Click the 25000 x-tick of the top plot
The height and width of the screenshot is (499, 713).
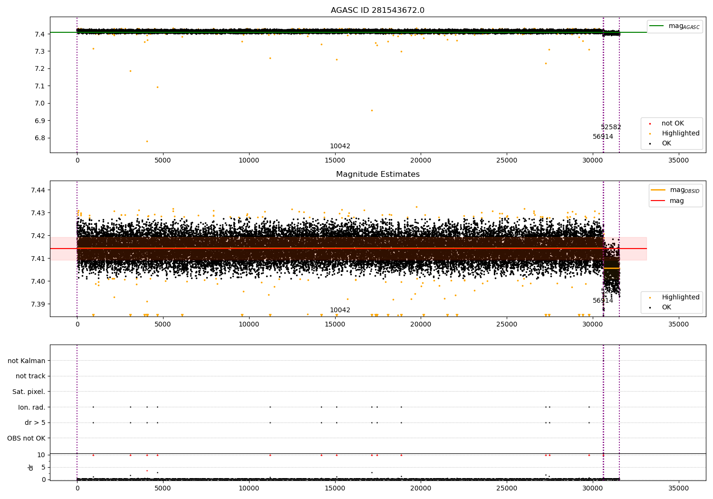coord(507,161)
